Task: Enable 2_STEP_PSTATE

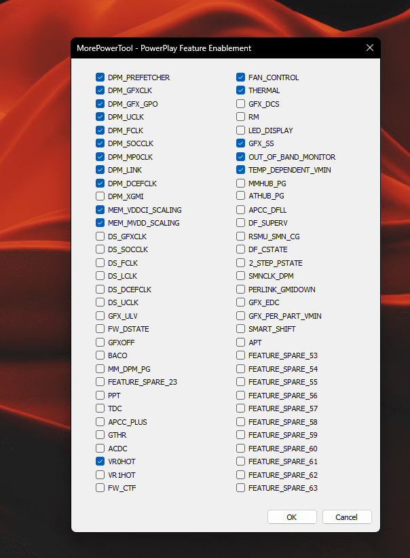Action: point(240,263)
